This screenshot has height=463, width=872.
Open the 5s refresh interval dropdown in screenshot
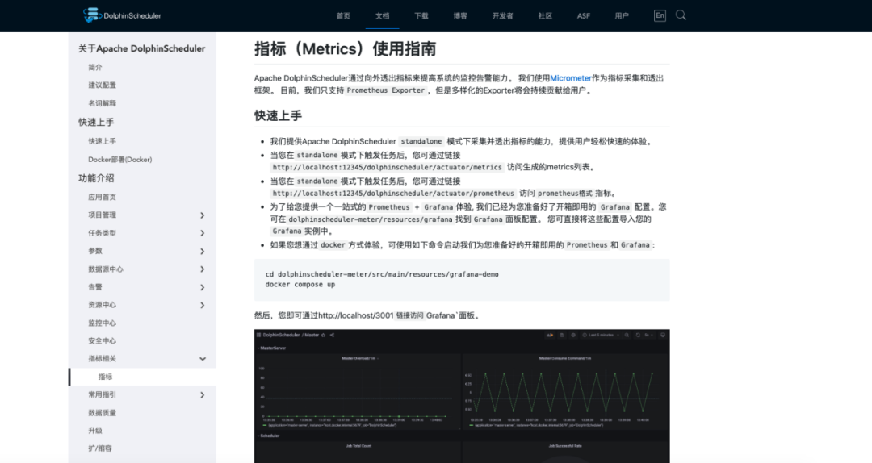click(649, 336)
